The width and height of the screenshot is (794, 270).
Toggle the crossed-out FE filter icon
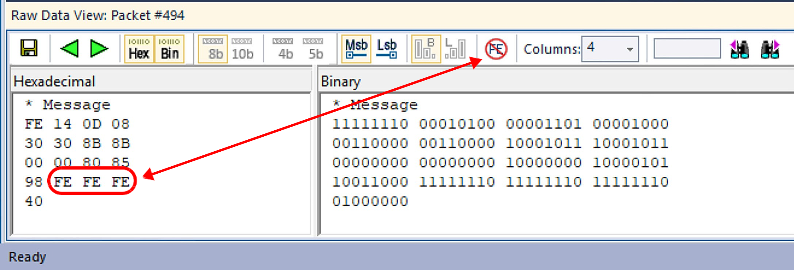[496, 49]
